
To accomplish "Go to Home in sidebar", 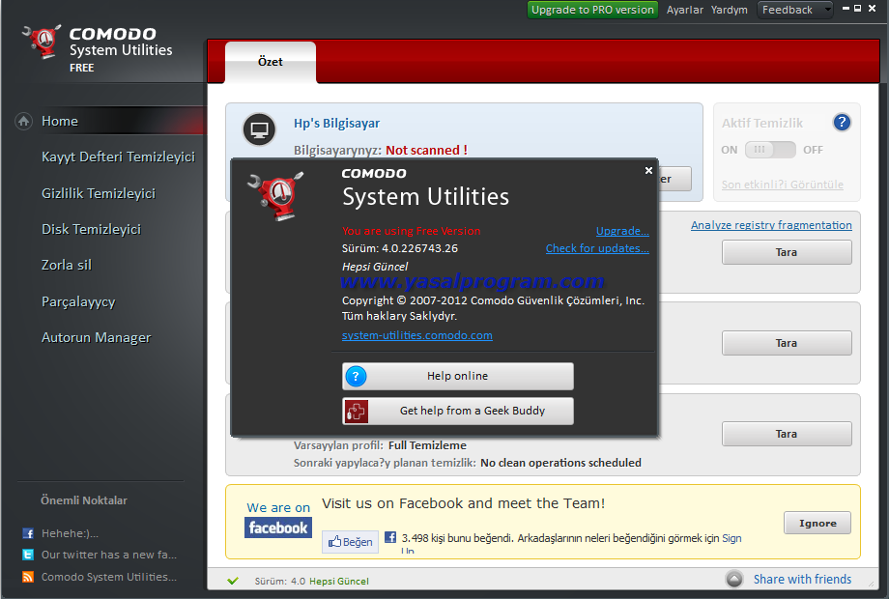I will (60, 122).
